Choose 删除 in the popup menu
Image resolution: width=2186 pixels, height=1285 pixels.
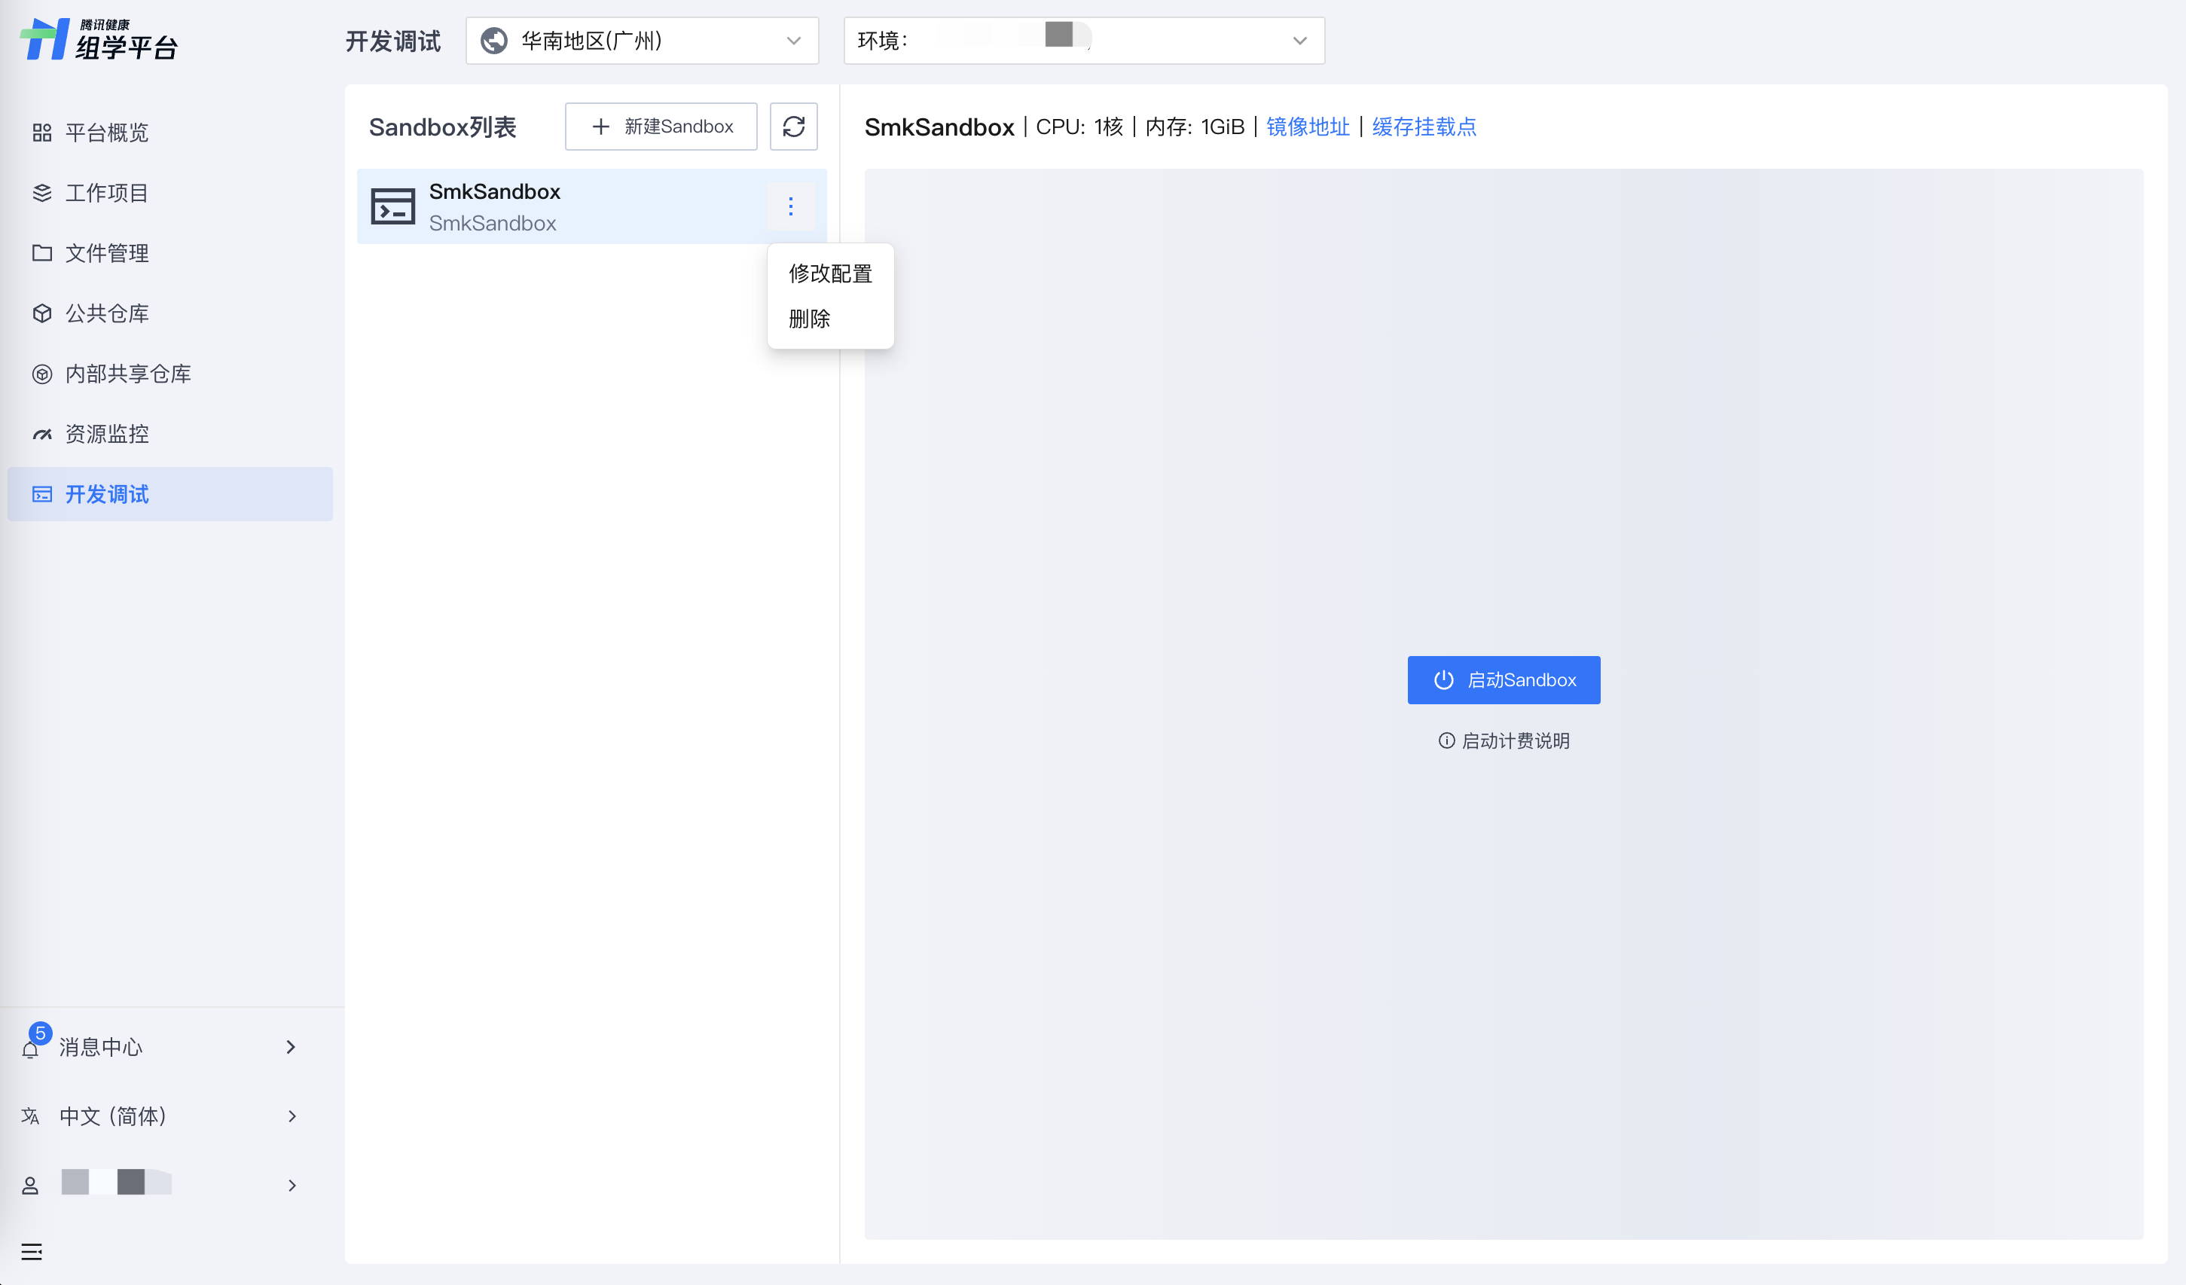coord(809,319)
